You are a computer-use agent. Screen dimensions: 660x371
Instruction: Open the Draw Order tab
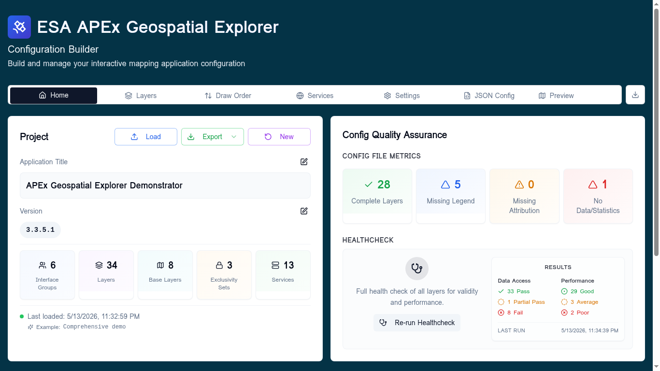(228, 96)
